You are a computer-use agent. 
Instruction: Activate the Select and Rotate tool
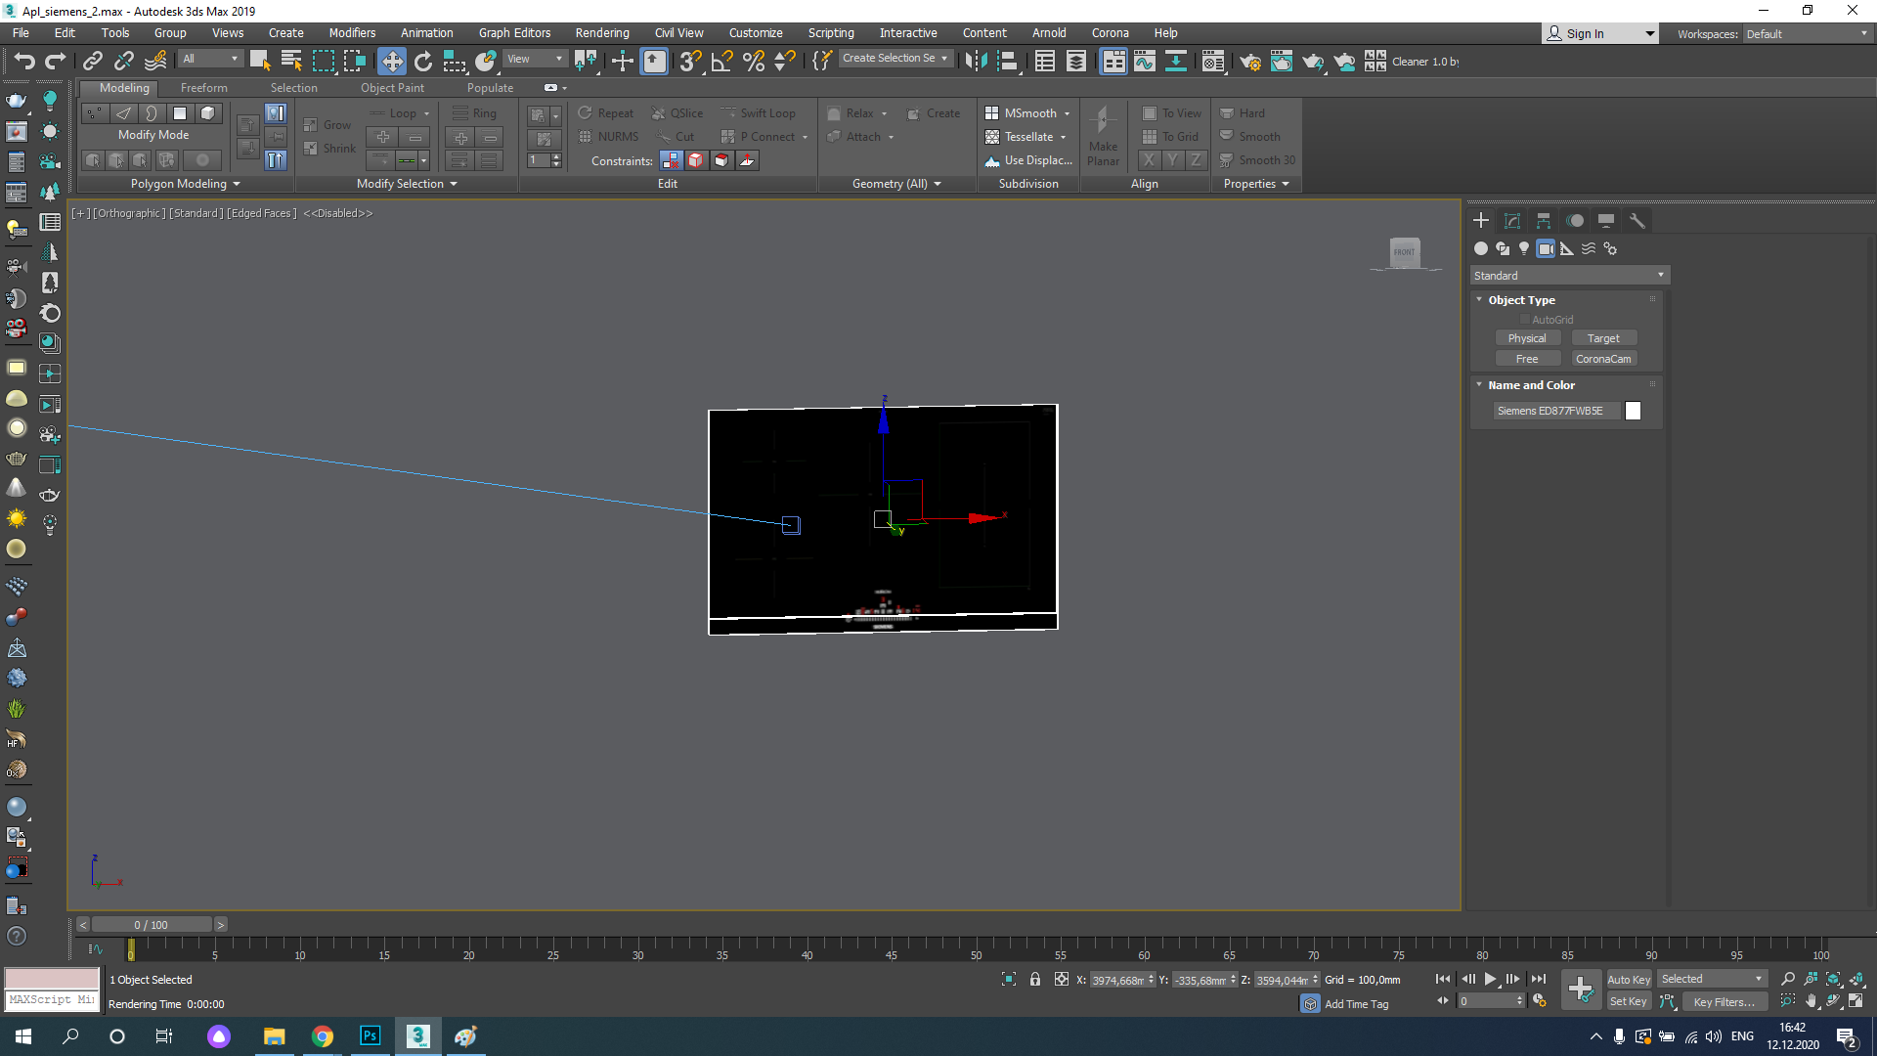(423, 61)
